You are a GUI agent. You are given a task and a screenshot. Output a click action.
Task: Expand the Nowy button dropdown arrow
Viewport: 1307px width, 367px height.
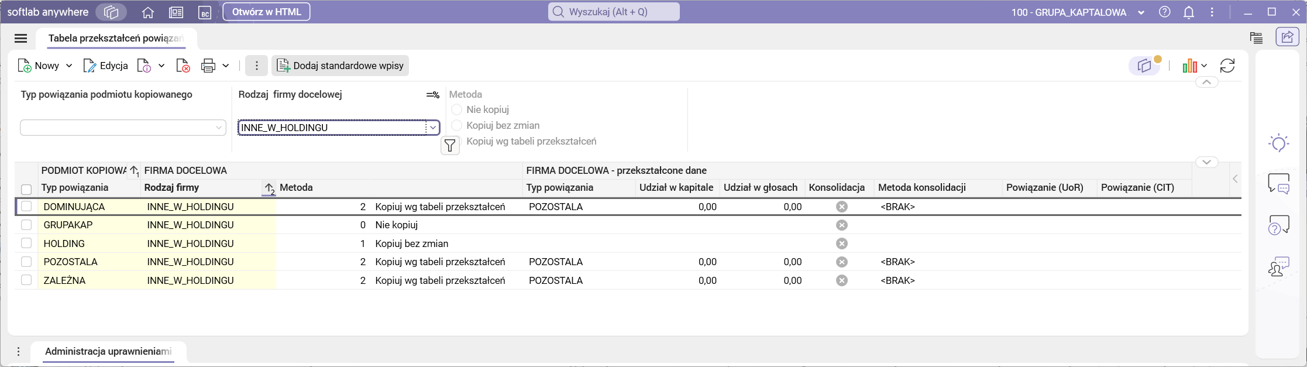tap(69, 66)
